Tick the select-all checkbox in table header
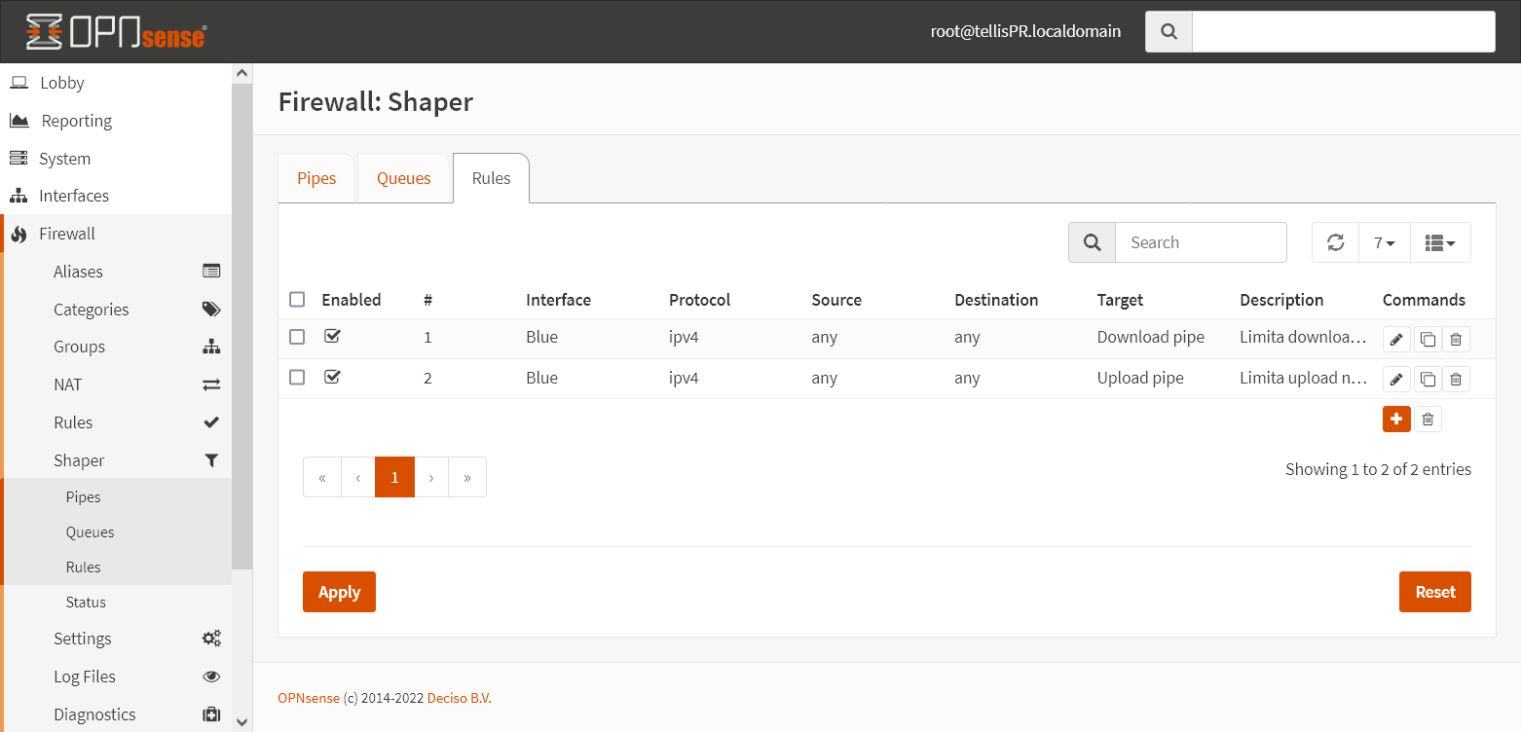 tap(297, 300)
